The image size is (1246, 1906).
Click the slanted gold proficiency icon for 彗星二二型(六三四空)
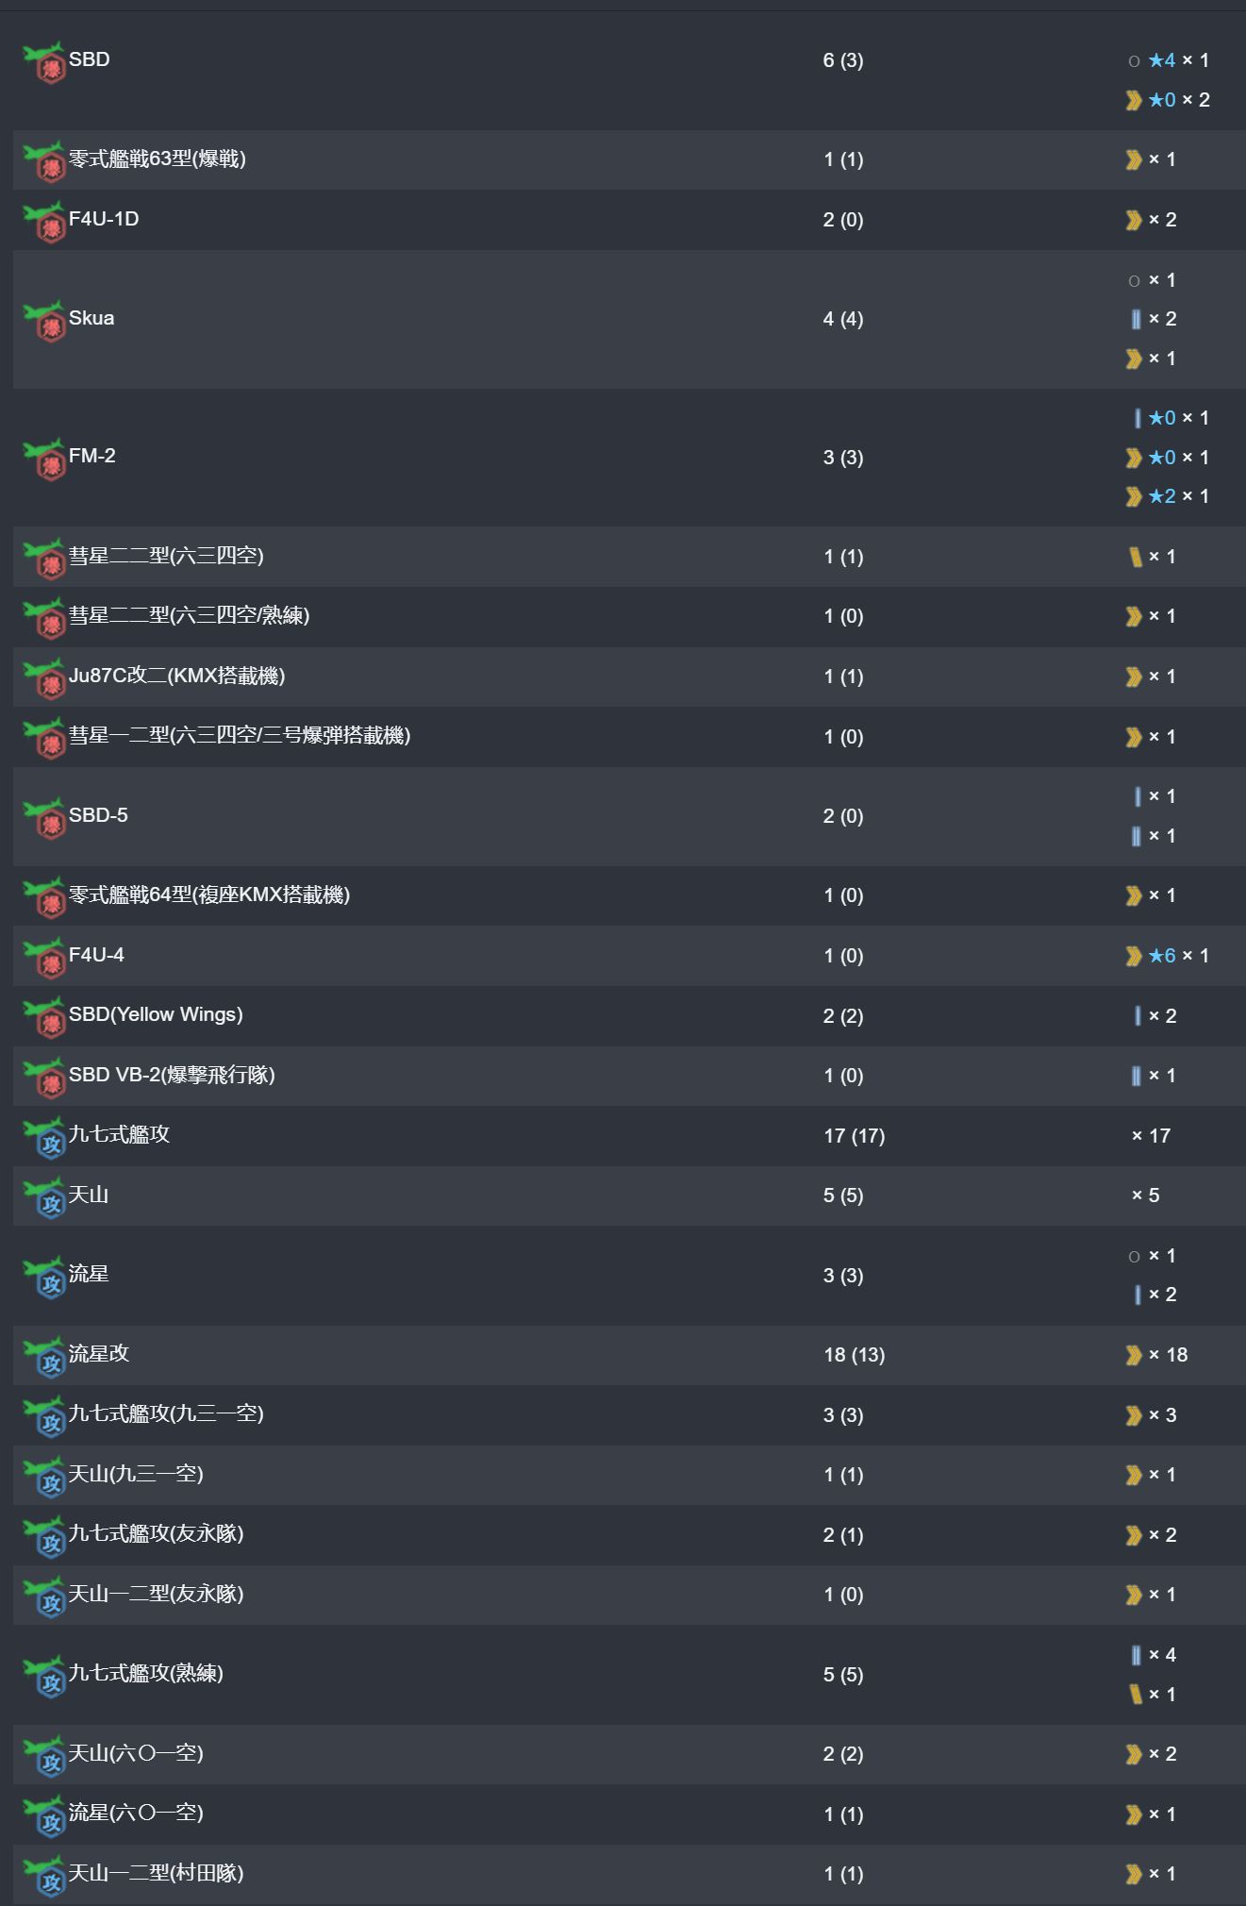pos(1136,557)
